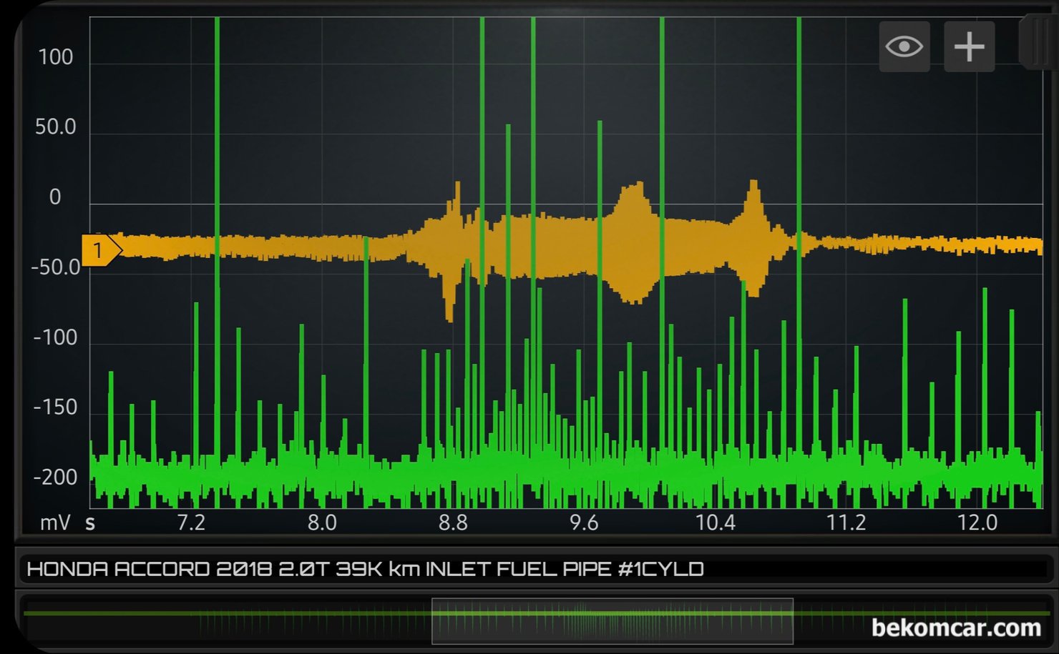Click the 0 voltage axis label
Screen dimensions: 1059x654
55,197
